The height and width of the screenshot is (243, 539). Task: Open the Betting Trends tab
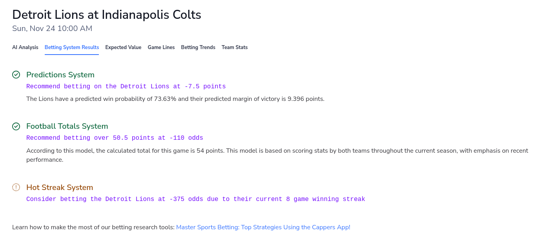(198, 47)
